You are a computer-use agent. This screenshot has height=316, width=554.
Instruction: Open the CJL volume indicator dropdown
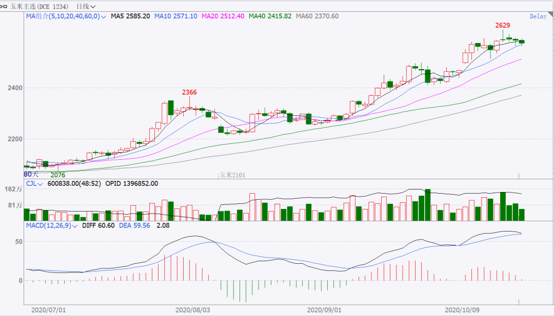click(x=34, y=184)
